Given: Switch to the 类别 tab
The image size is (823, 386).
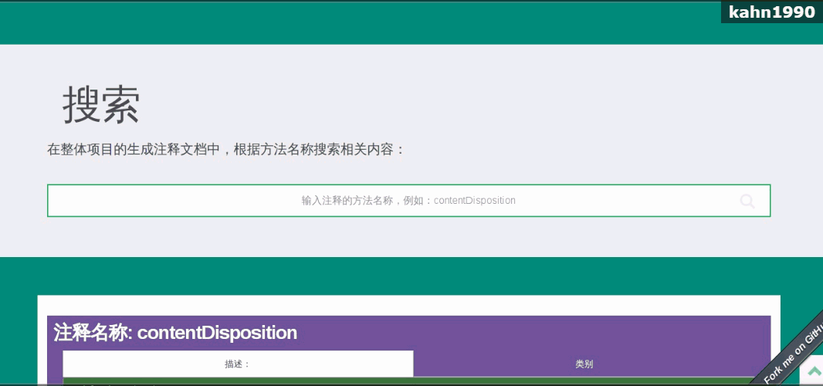Looking at the screenshot, I should pos(584,364).
